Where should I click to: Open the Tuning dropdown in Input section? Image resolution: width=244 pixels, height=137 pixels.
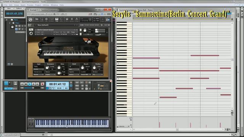click(x=39, y=69)
